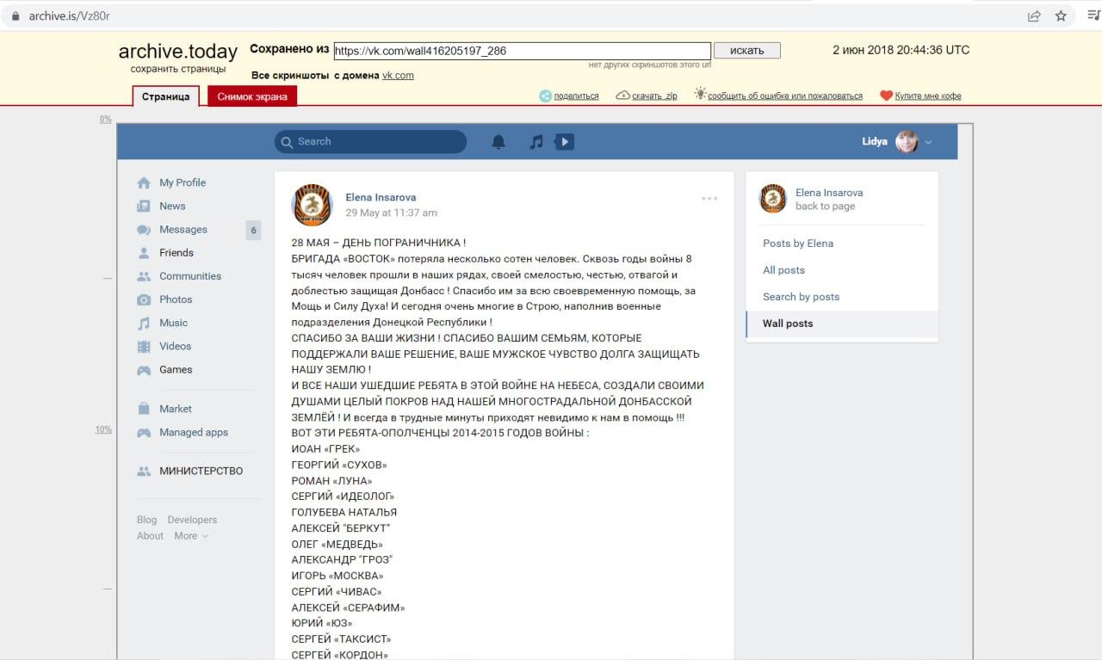The height and width of the screenshot is (660, 1102).
Task: Jump to the 10% page position marker
Action: (x=103, y=429)
